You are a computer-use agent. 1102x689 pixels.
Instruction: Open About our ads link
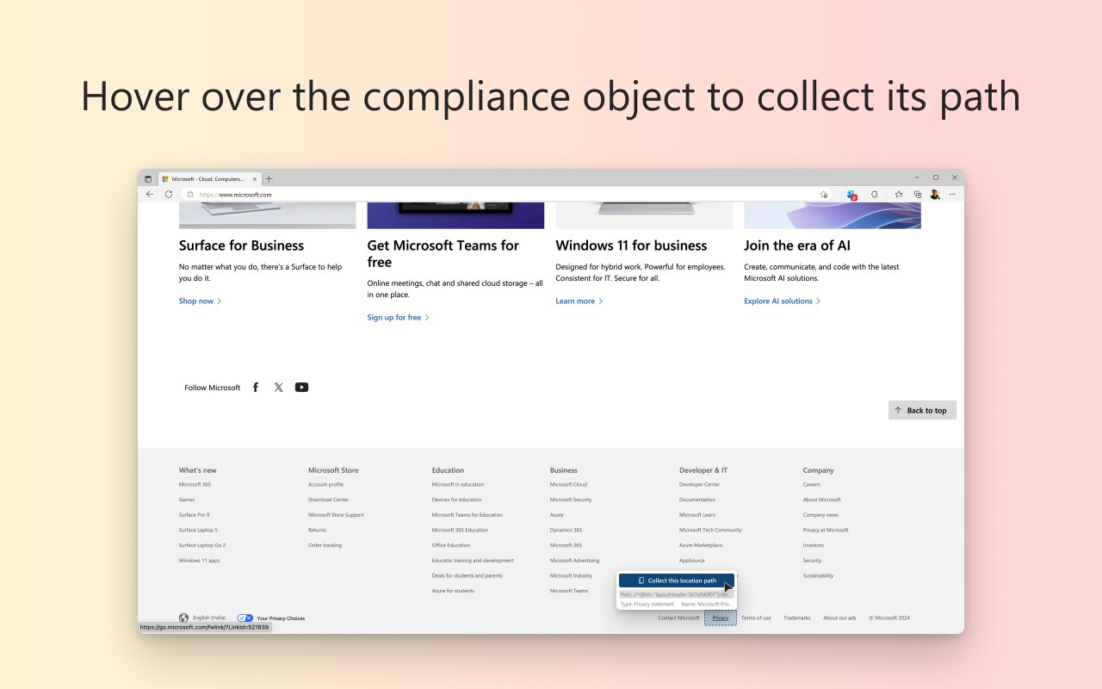click(x=839, y=618)
